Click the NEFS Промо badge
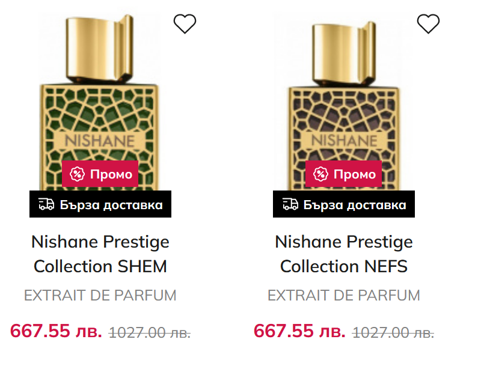This screenshot has width=484, height=366. (344, 174)
